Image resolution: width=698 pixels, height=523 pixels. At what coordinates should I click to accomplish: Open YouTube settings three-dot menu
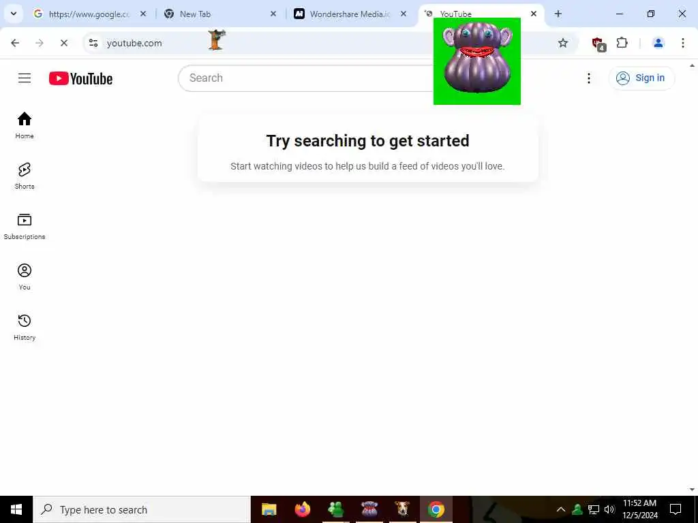588,78
